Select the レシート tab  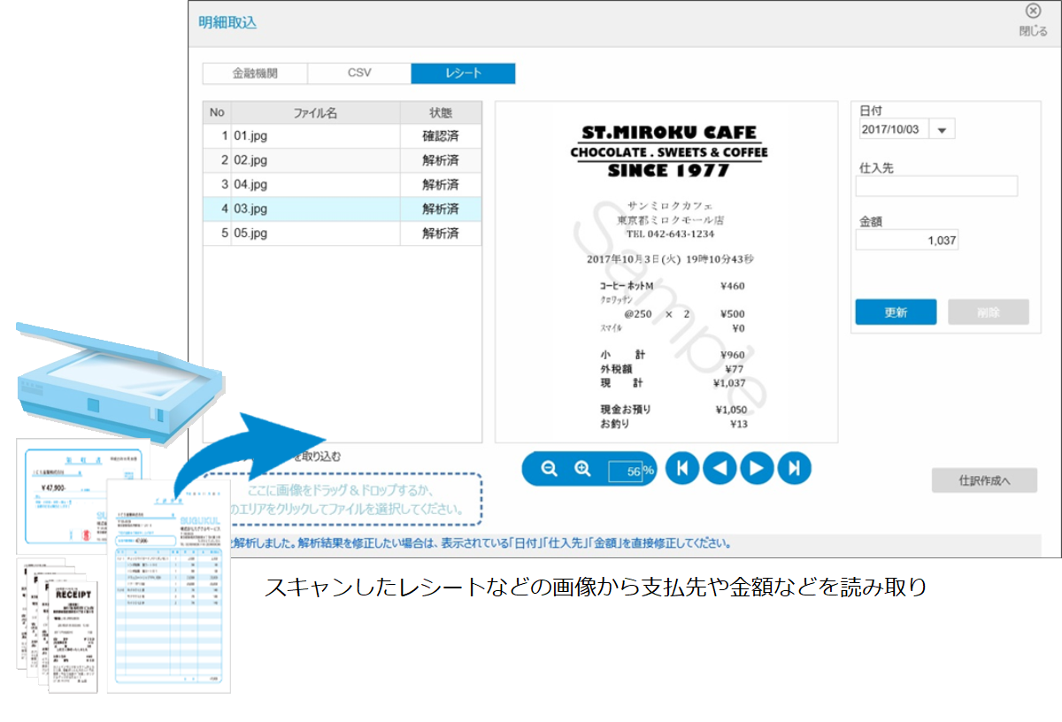(x=463, y=73)
